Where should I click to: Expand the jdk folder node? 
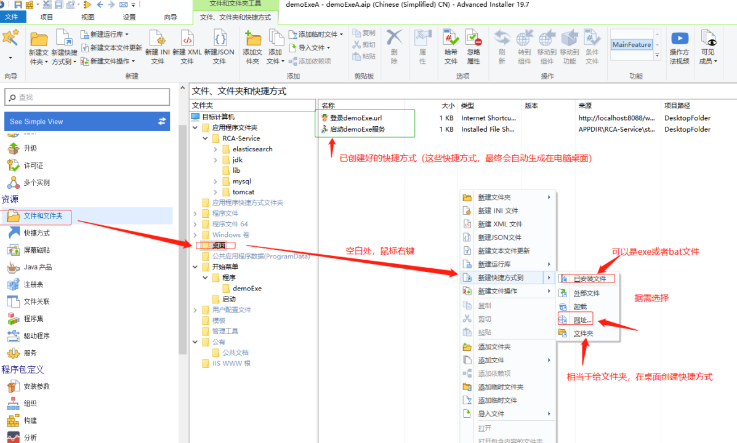pos(215,160)
